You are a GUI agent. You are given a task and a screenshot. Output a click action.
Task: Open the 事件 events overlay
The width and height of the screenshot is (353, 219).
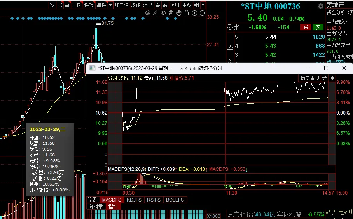(101, 5)
